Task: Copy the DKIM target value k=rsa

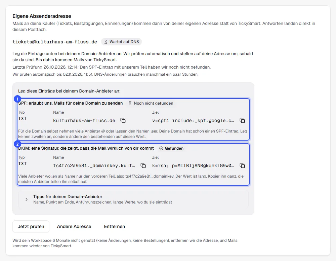Action: [242, 165]
